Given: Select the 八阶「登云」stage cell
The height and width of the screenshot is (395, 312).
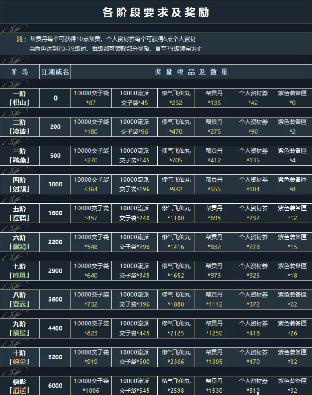Looking at the screenshot, I should pos(19,299).
